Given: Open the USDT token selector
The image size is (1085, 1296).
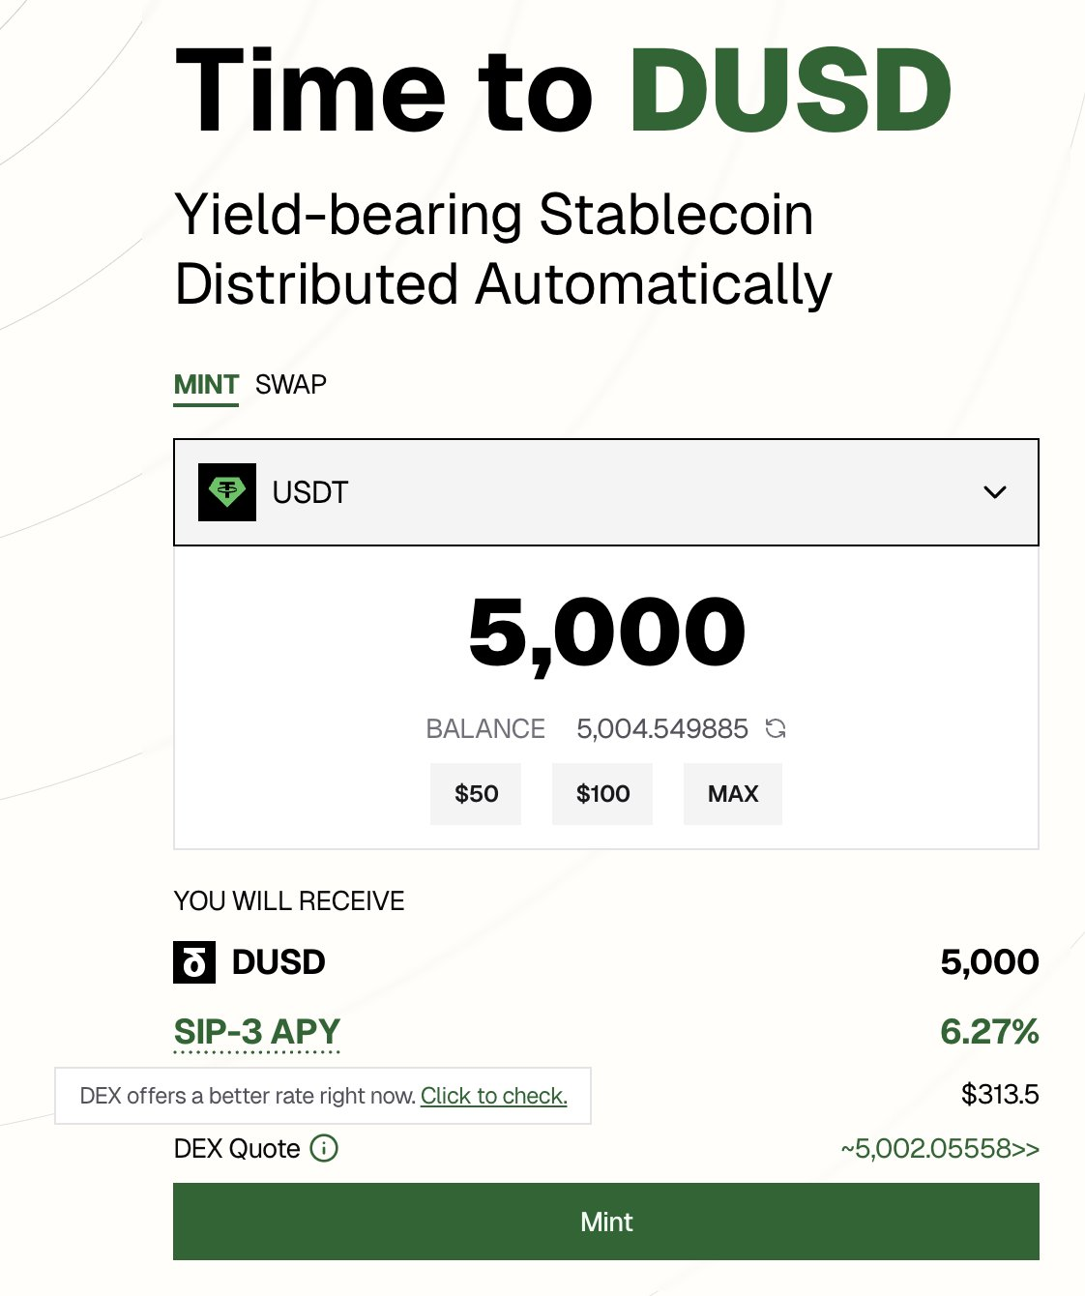Looking at the screenshot, I should [x=606, y=492].
